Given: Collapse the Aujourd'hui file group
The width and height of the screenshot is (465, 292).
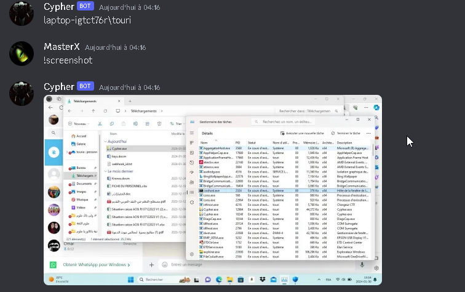Looking at the screenshot, I should [x=105, y=142].
